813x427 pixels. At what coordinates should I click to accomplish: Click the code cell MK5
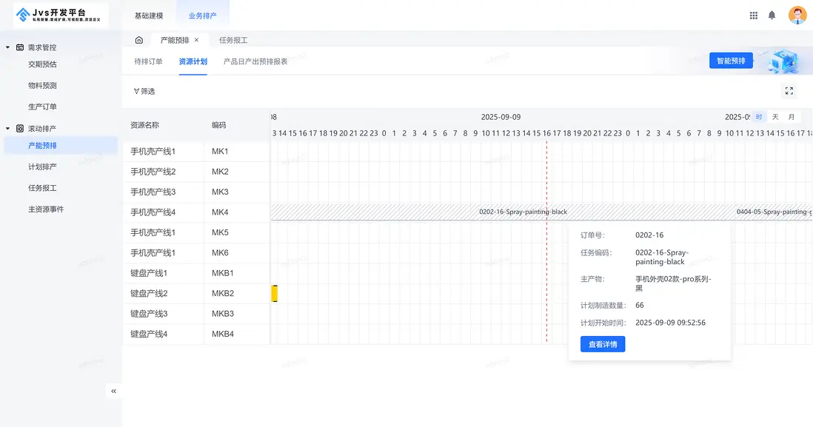click(220, 232)
